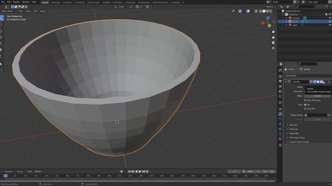Screen dimensions: 332x186
Task: Expand the Camera item in outliner
Action: coord(287,18)
